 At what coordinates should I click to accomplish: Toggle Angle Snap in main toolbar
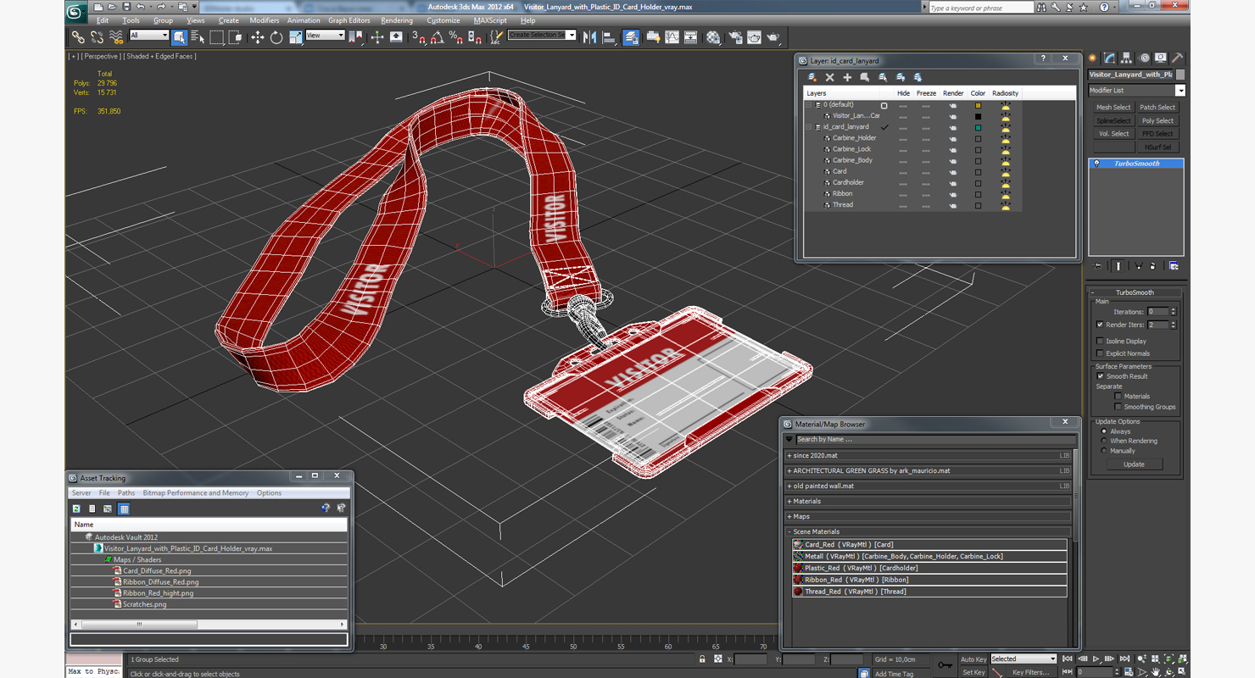click(438, 37)
